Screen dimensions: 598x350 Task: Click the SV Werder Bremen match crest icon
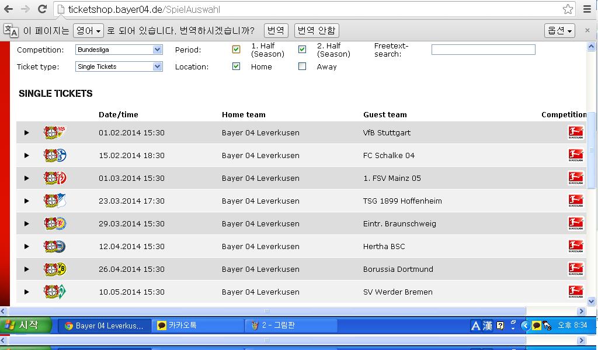click(55, 292)
